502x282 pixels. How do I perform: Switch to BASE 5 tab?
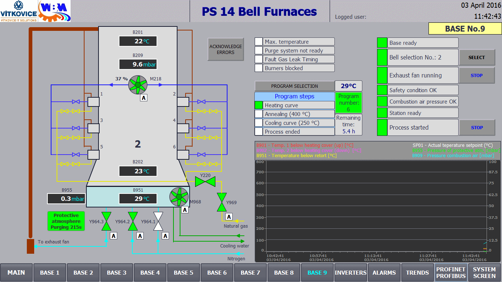[183, 272]
